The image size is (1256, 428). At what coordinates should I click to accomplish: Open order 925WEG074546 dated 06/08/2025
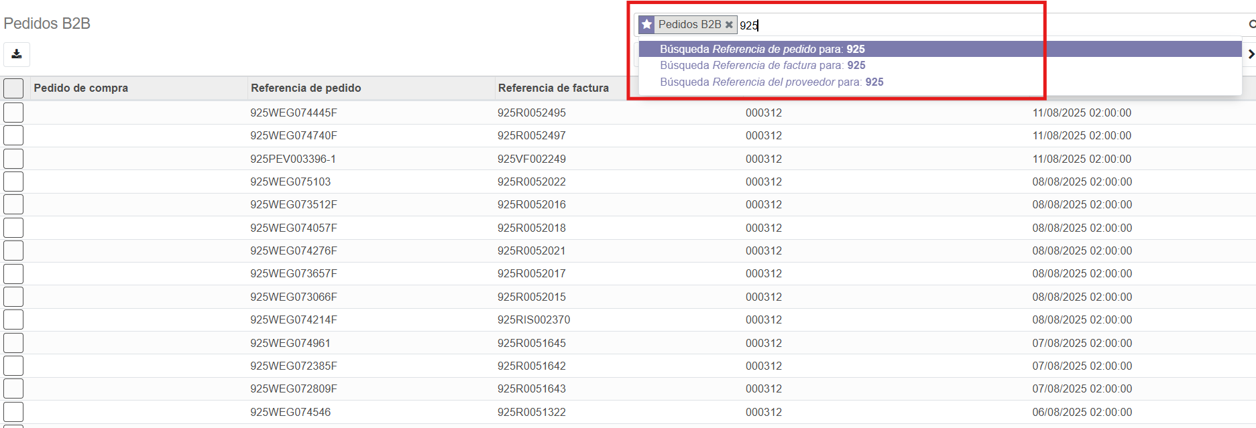click(290, 412)
